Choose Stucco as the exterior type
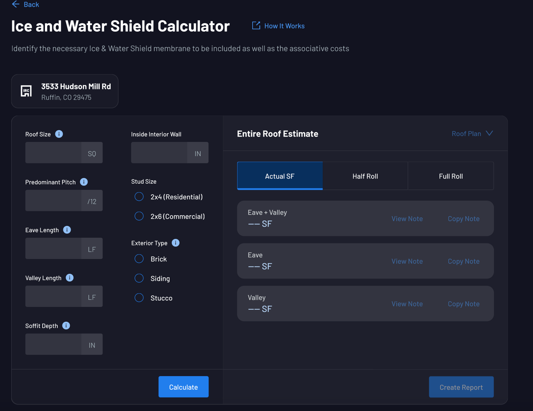This screenshot has height=411, width=533. click(x=139, y=298)
